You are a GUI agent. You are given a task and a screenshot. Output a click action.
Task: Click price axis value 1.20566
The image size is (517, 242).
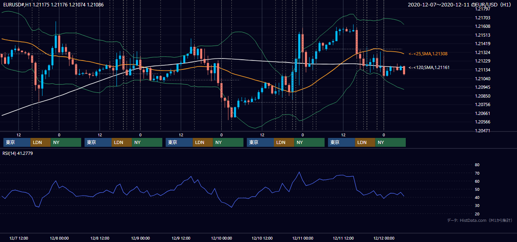point(483,122)
